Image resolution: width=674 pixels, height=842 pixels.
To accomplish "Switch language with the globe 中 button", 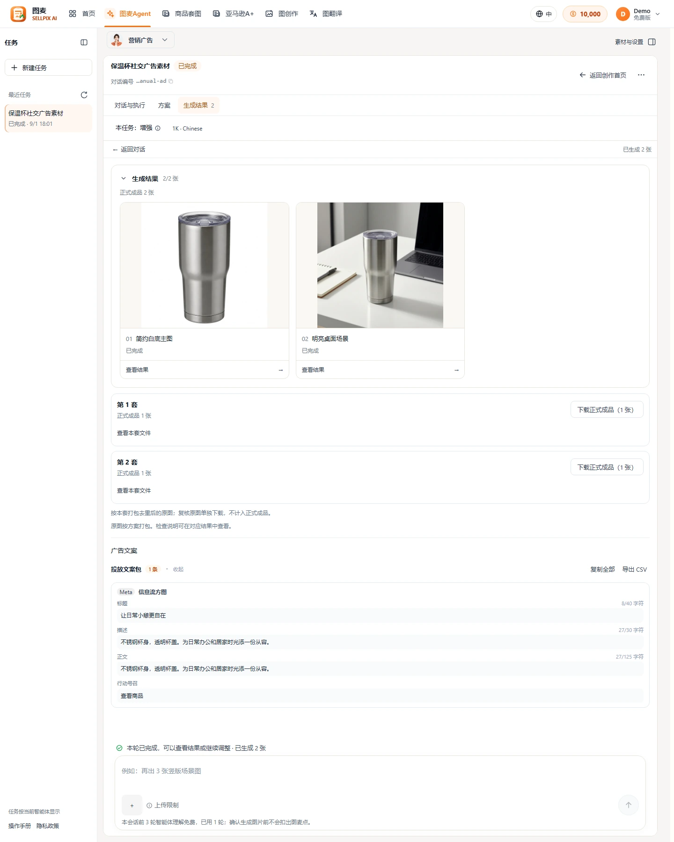I will coord(544,14).
